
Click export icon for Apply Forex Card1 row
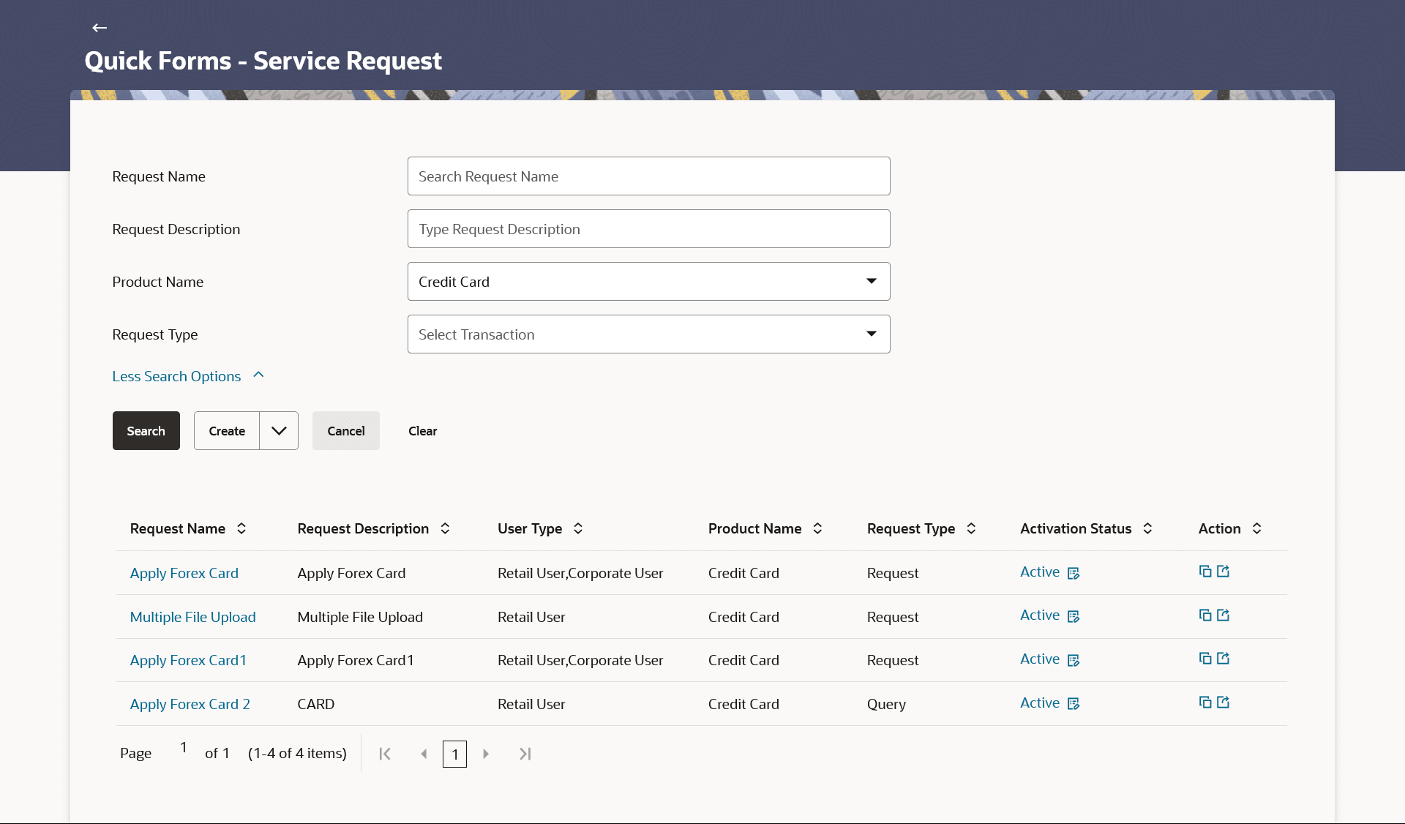click(x=1223, y=659)
